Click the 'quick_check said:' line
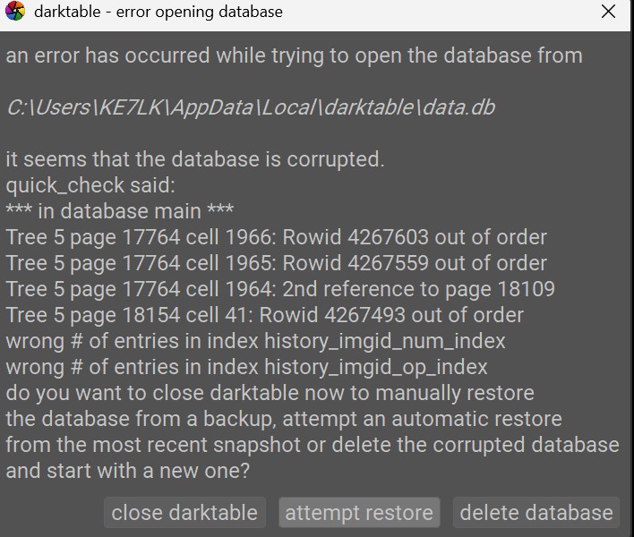Viewport: 634px width, 537px height. click(x=90, y=185)
